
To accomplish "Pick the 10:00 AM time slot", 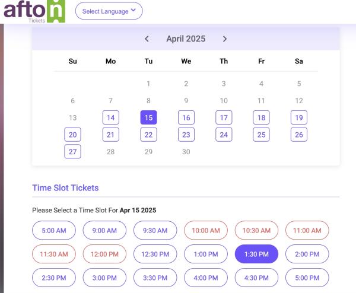I will [x=206, y=230].
